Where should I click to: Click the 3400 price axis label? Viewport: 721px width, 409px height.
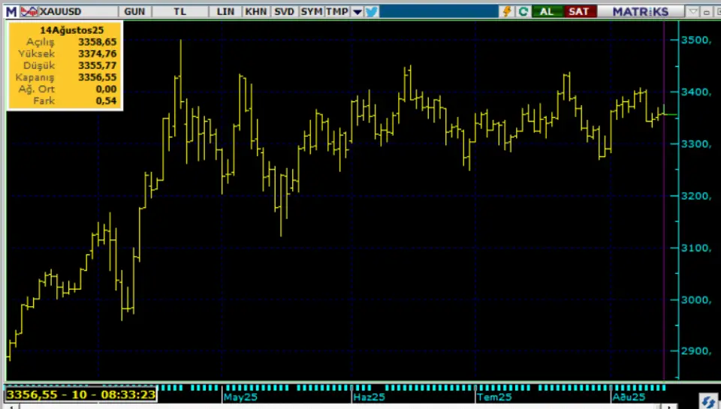point(696,92)
